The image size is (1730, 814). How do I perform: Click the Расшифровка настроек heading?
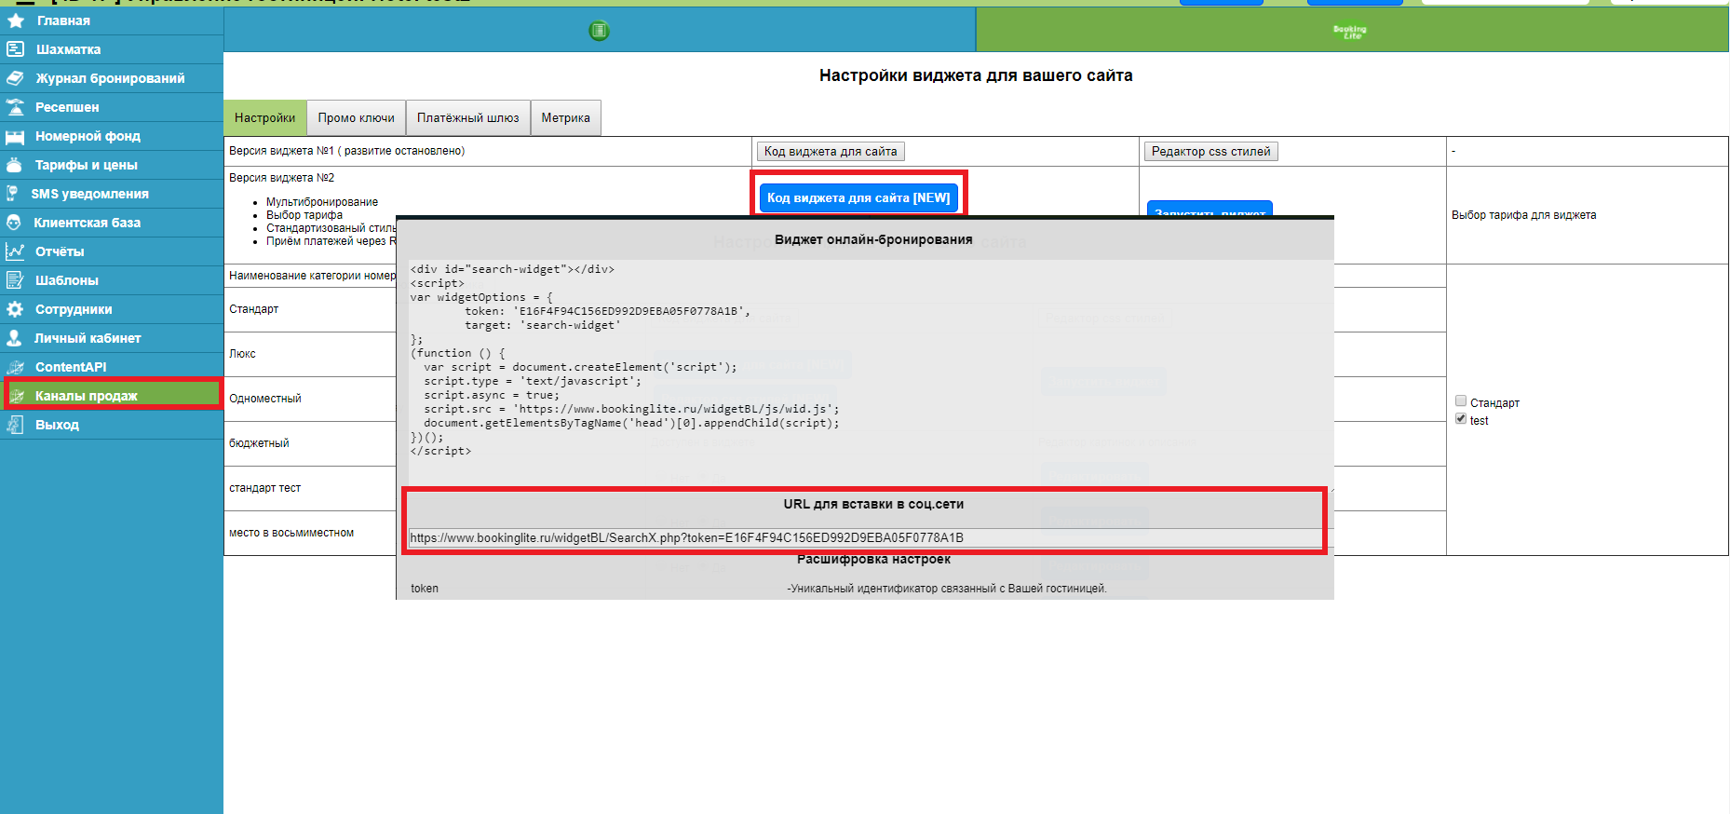pos(873,559)
